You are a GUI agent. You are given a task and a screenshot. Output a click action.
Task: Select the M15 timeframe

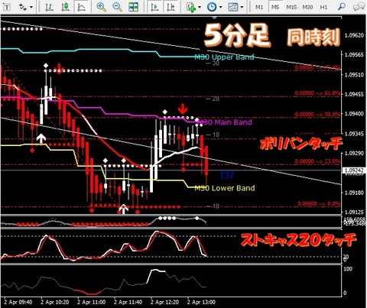291,7
